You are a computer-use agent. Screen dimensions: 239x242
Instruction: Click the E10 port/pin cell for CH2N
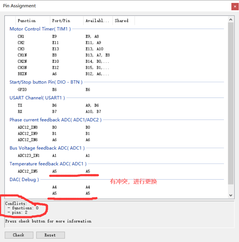tap(55, 62)
